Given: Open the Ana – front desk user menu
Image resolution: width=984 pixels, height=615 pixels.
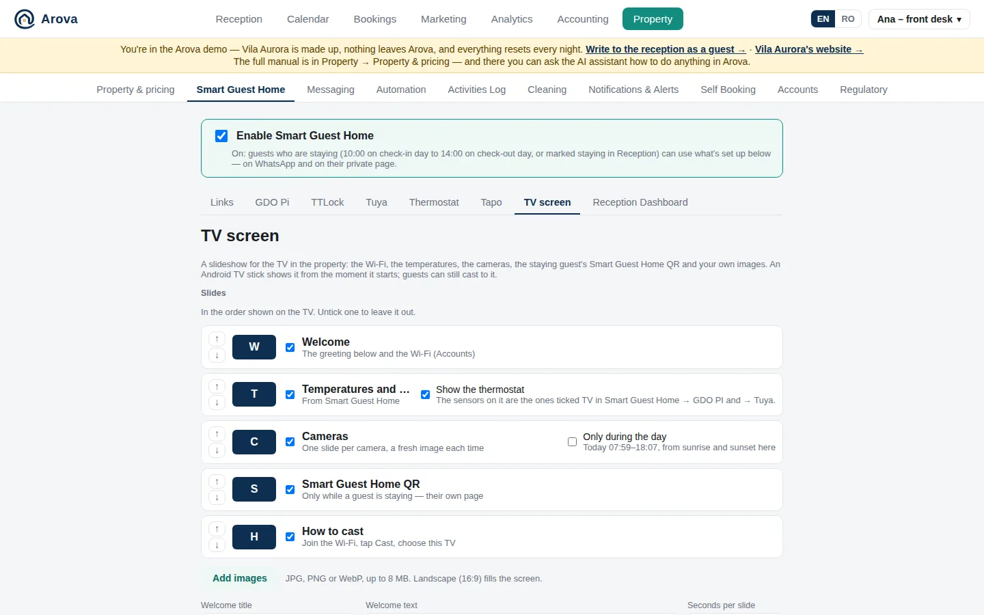Looking at the screenshot, I should [919, 19].
